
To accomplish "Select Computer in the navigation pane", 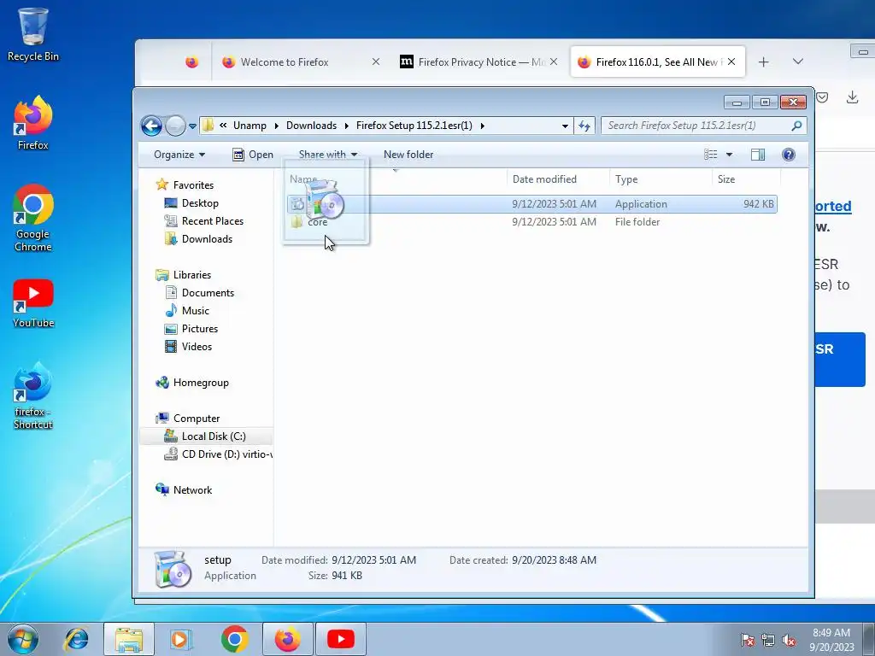I will click(x=187, y=418).
